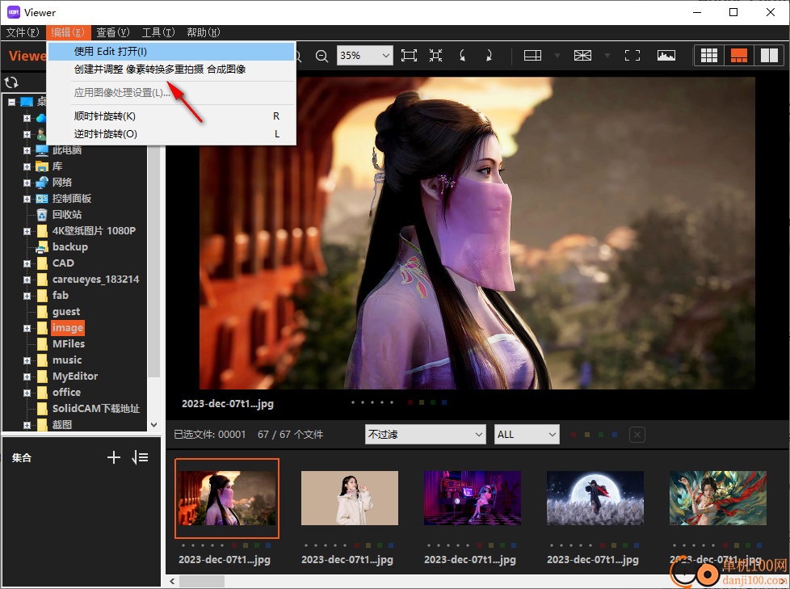Open the 查看(V) menu
This screenshot has width=790, height=589.
click(x=113, y=32)
